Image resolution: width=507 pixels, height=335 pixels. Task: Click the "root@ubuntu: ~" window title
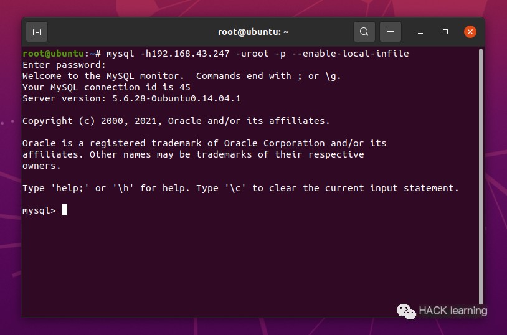click(x=253, y=32)
